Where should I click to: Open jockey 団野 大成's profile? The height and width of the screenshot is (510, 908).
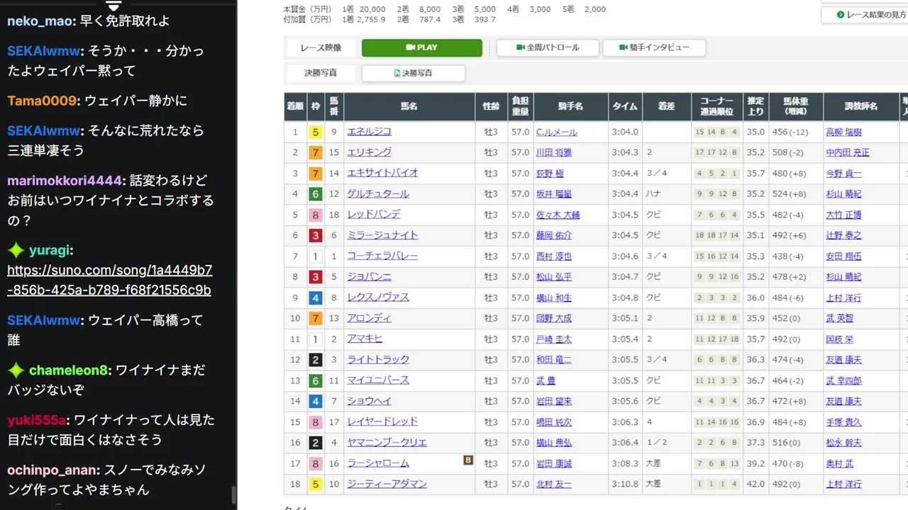[x=554, y=318]
